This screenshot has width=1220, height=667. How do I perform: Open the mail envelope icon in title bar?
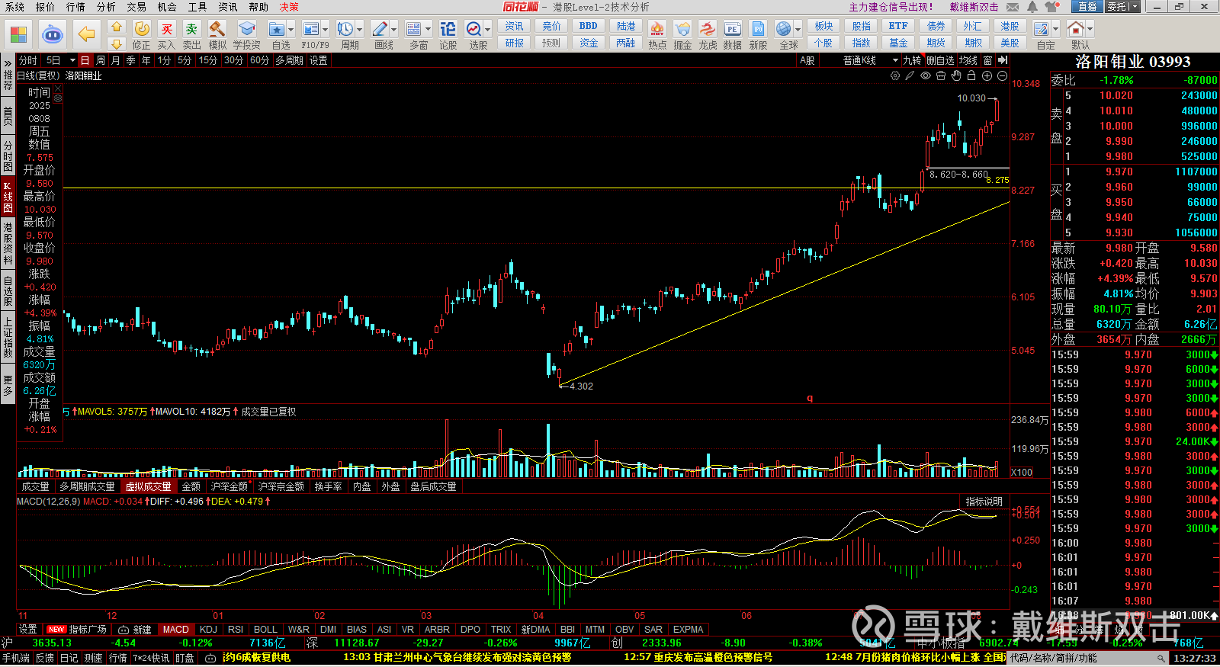tap(1013, 7)
